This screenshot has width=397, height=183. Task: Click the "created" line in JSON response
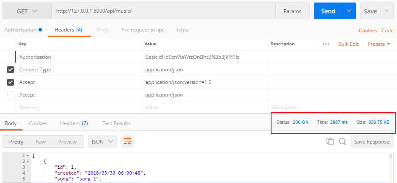pos(101,173)
